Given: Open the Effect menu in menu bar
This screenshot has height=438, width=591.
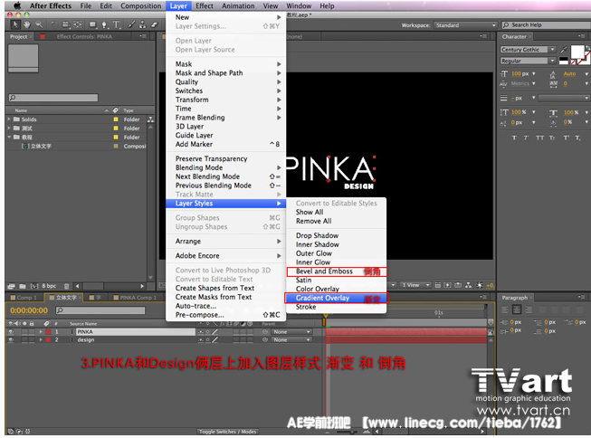Looking at the screenshot, I should [205, 5].
